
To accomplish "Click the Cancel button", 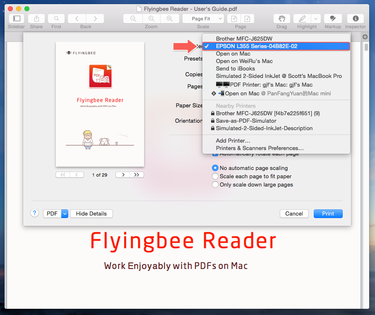I will coord(294,213).
